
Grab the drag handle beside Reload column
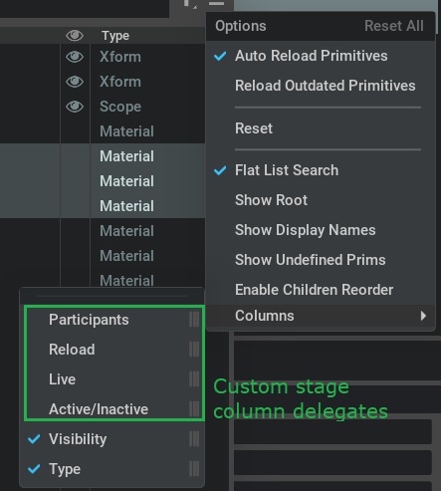[194, 350]
